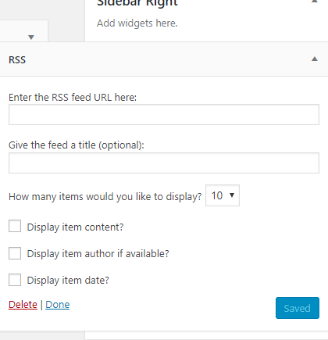Click the 'Enter the RSS feed URL here' label

click(73, 98)
